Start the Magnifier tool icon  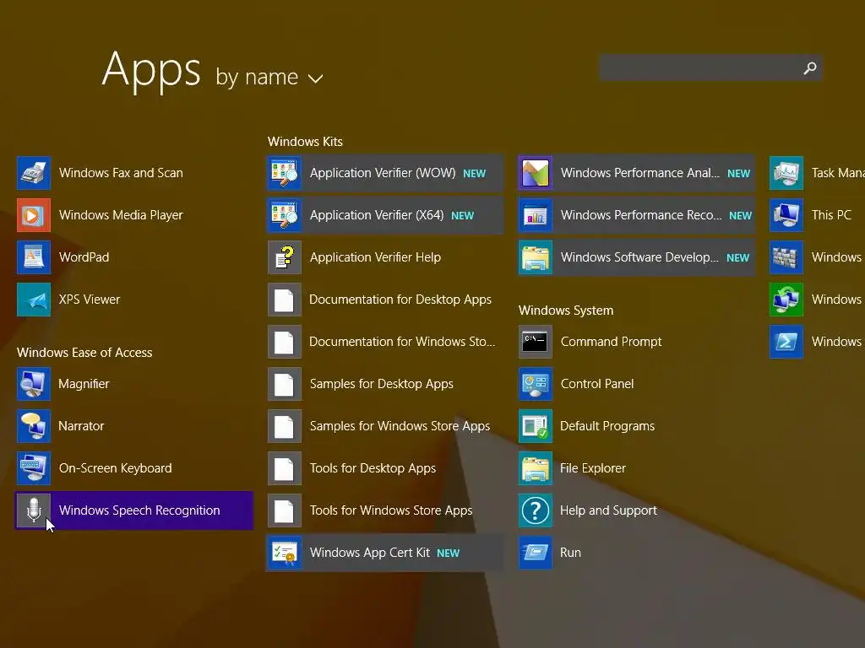(34, 384)
